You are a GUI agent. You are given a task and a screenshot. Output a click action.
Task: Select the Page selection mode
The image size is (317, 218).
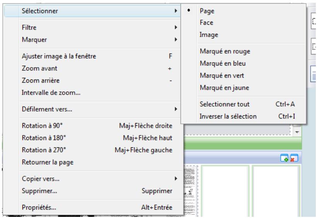[x=244, y=11]
